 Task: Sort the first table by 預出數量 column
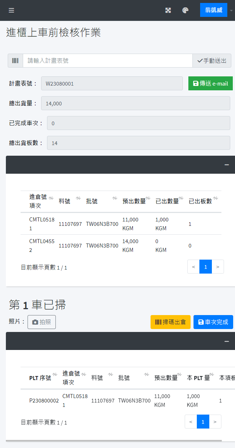coord(136,201)
